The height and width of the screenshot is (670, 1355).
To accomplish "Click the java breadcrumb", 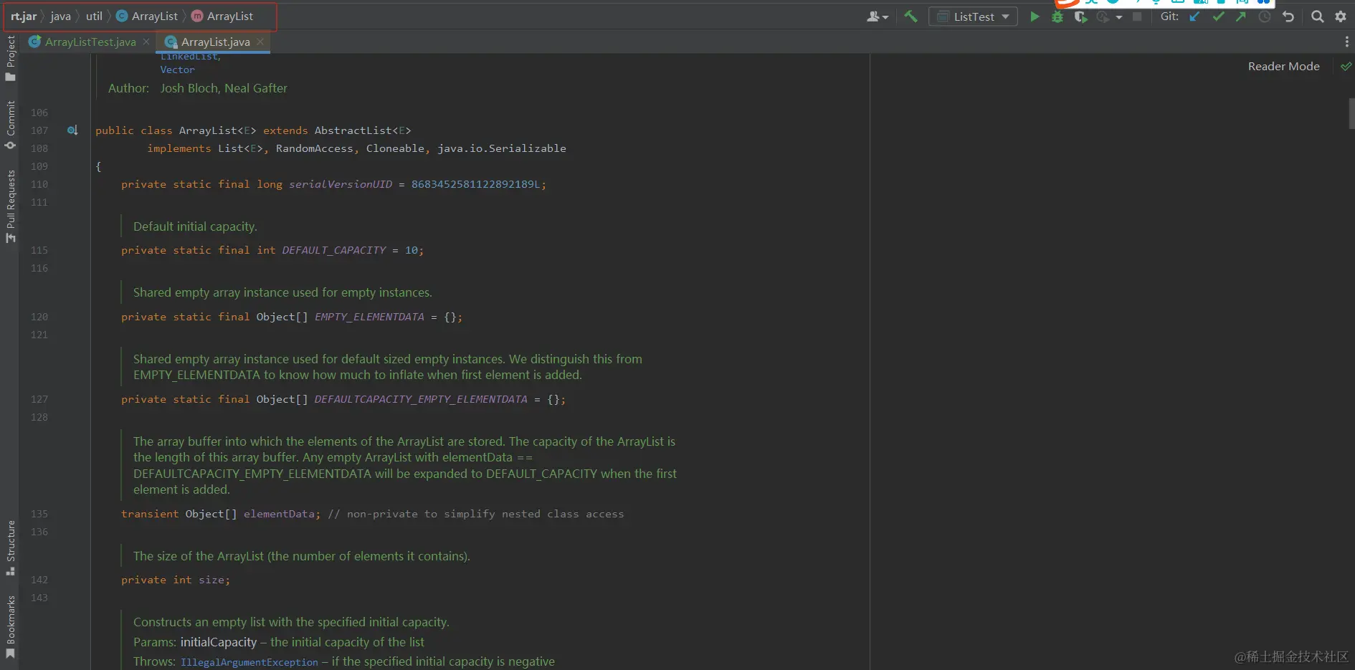I will (61, 16).
